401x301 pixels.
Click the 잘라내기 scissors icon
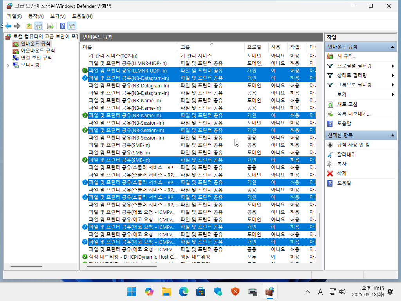pos(330,154)
